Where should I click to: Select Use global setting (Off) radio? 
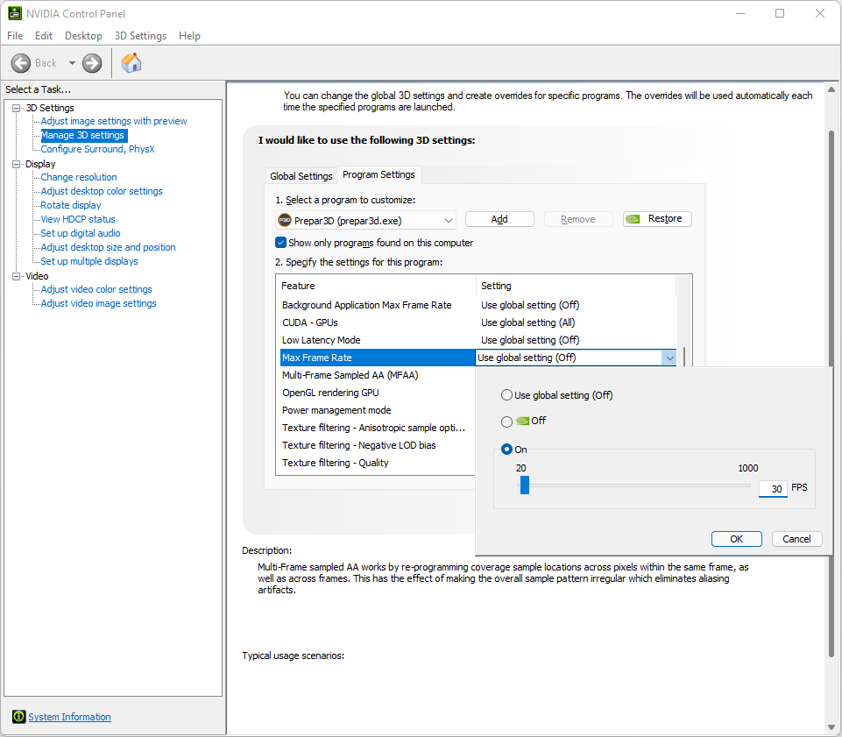point(506,395)
